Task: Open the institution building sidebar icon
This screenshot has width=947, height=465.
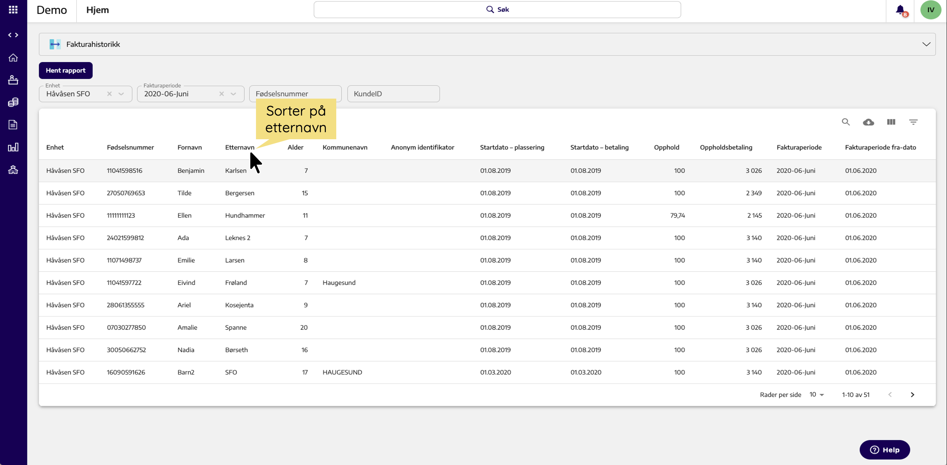Action: pyautogui.click(x=13, y=170)
